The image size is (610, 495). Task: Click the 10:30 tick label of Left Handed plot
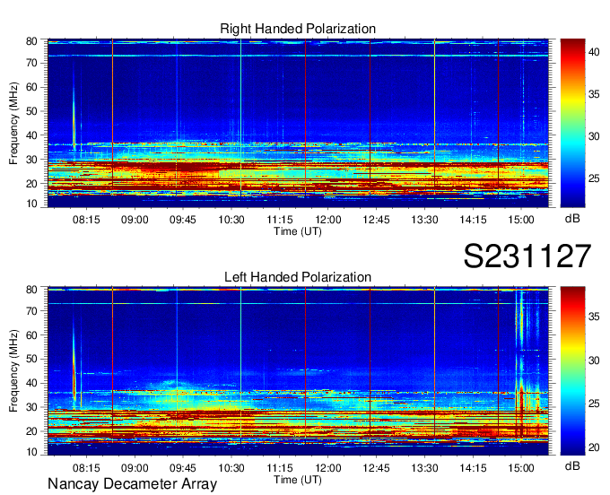[x=231, y=468]
